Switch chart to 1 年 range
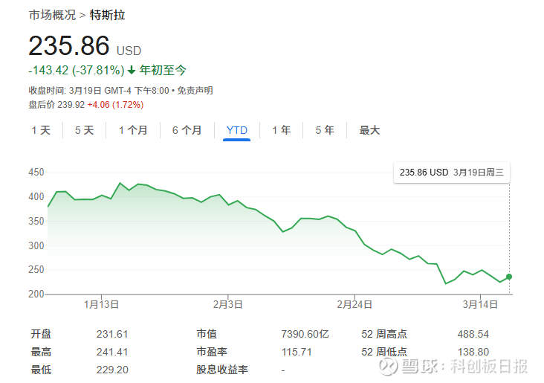Screen dimensions: 544x383 (281, 130)
